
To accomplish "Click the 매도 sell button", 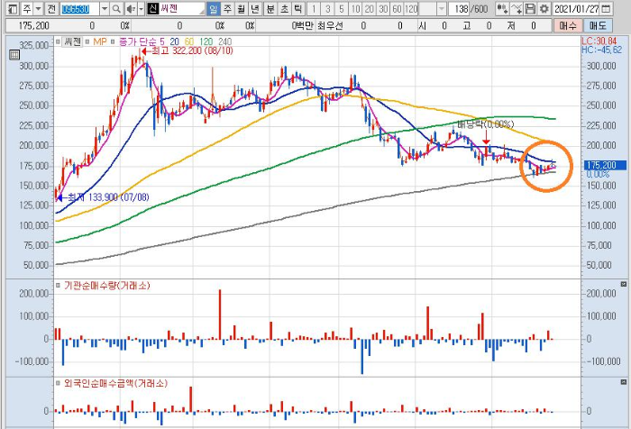I will pyautogui.click(x=598, y=26).
